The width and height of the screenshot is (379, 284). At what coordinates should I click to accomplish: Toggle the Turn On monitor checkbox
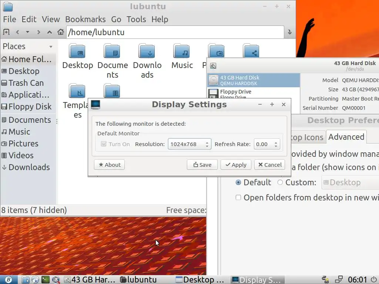[104, 144]
